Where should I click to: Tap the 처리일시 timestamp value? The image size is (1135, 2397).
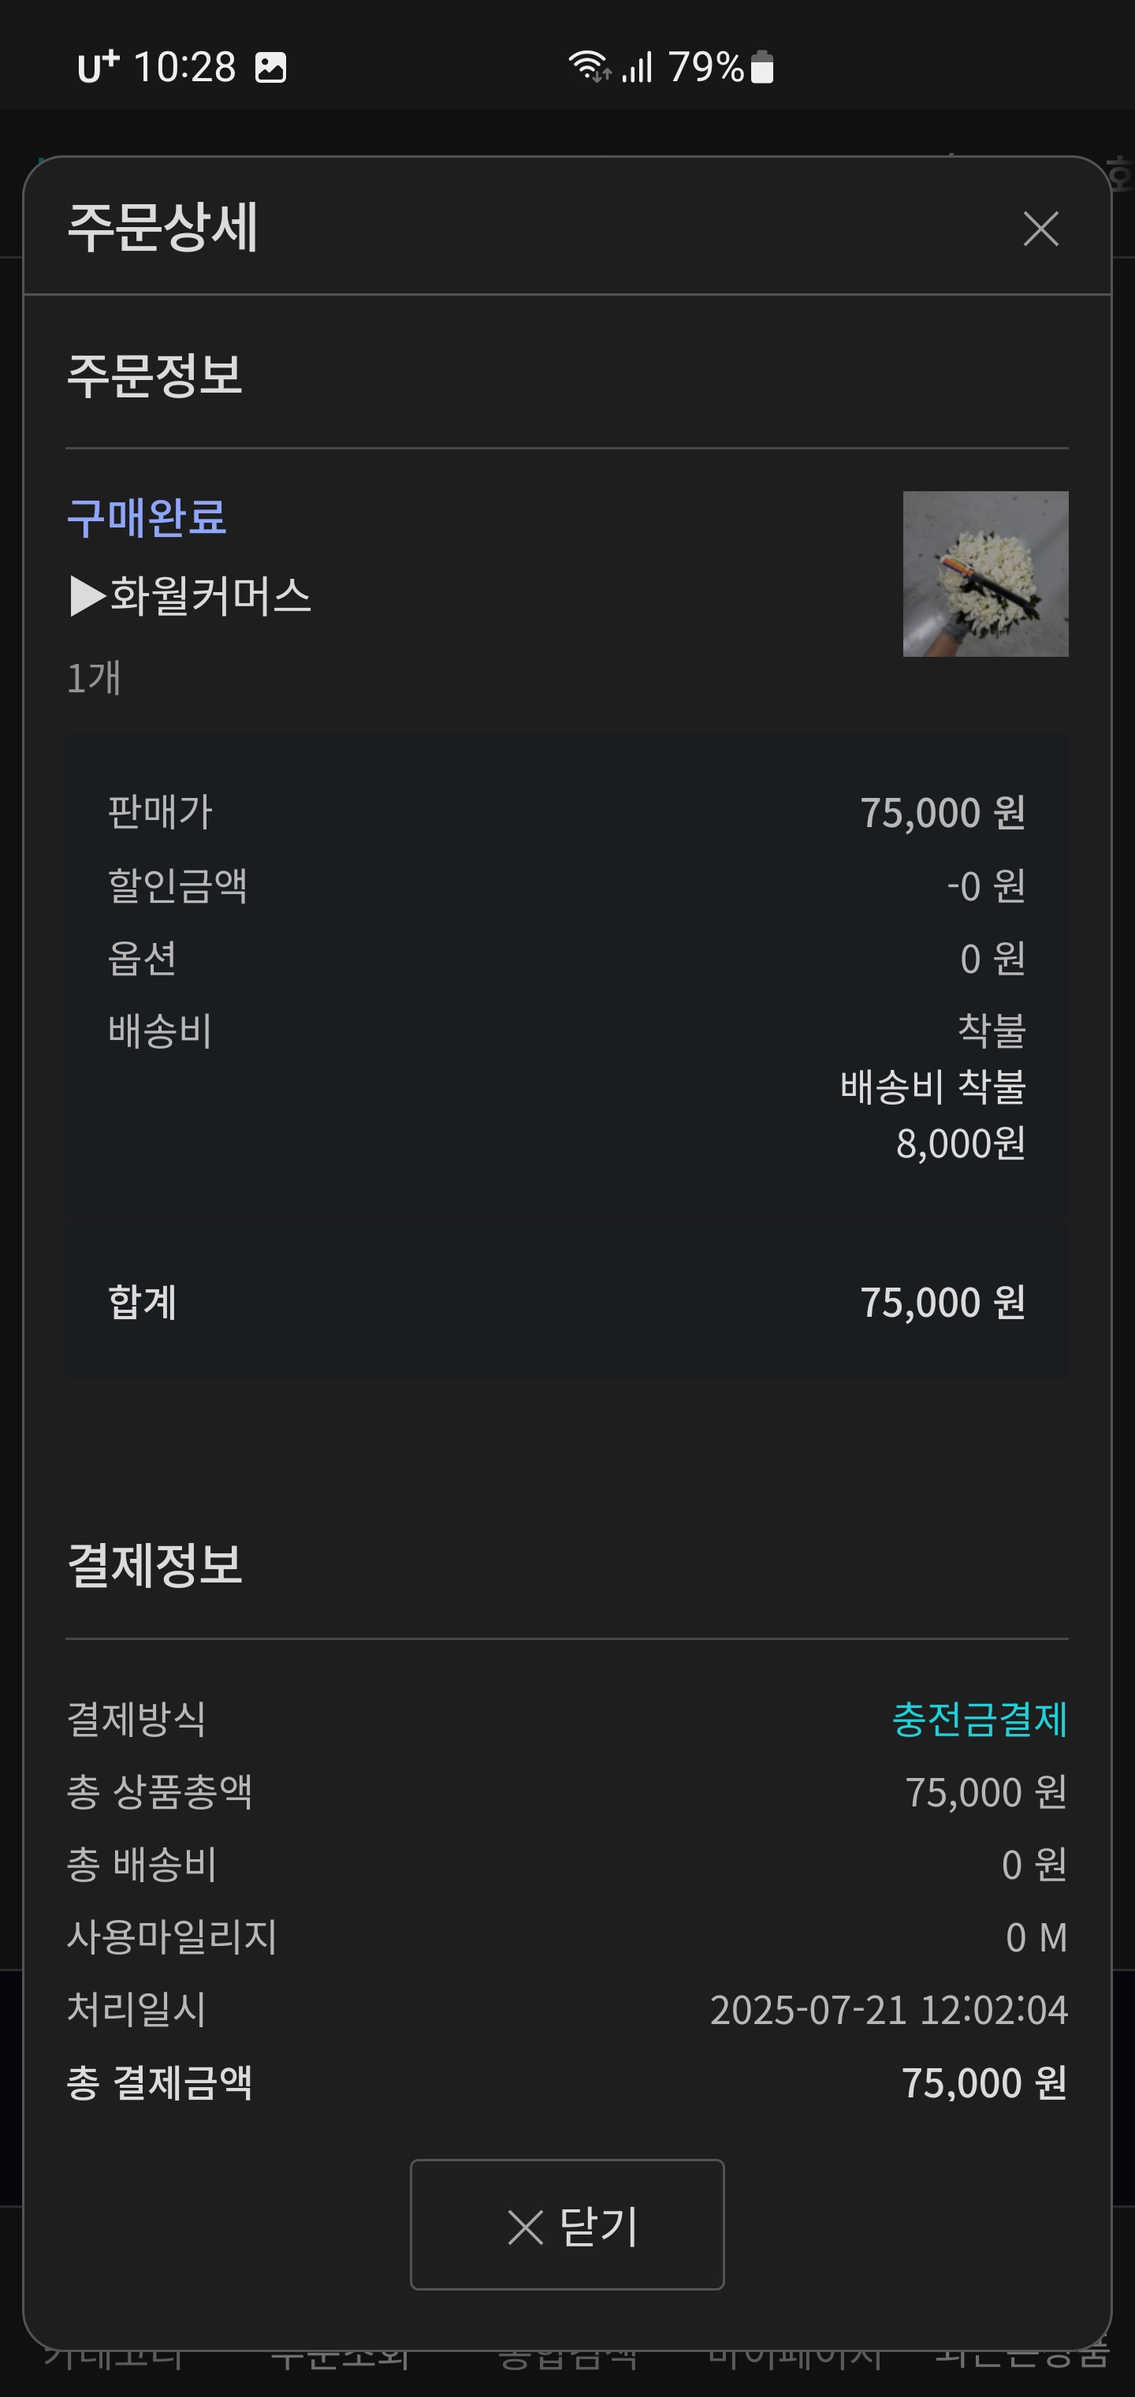pyautogui.click(x=888, y=2010)
